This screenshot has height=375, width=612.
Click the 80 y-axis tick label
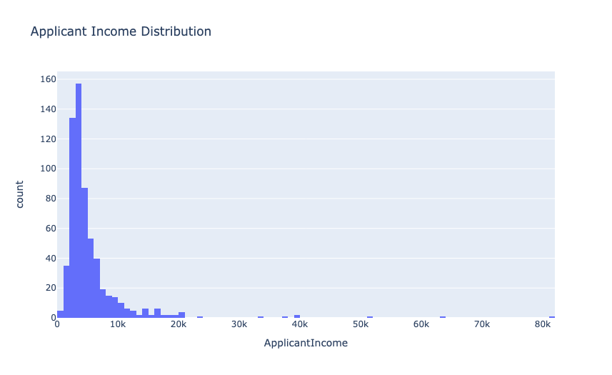click(x=51, y=199)
